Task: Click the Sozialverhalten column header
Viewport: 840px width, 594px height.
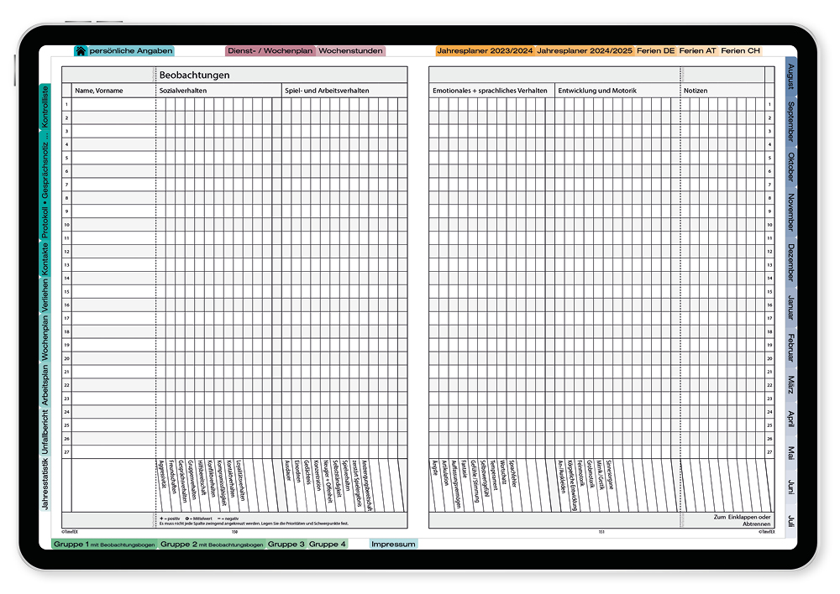Action: click(x=182, y=91)
